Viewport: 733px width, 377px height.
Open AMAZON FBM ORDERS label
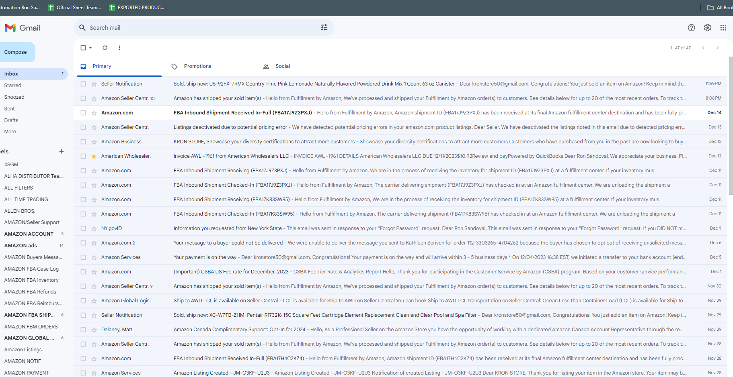click(x=31, y=327)
